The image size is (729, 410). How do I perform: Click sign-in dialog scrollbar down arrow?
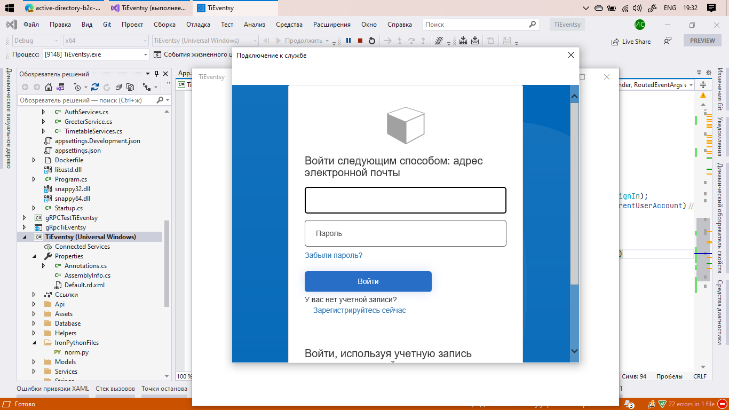(x=575, y=351)
